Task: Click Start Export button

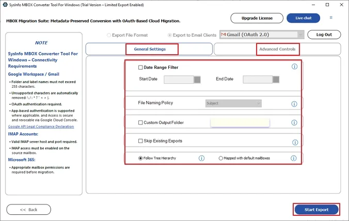Action: [x=316, y=210]
